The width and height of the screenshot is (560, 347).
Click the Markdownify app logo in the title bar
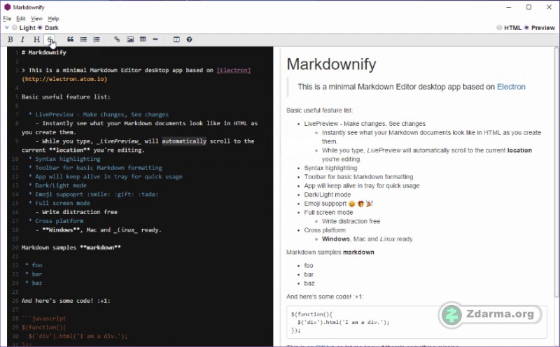[x=7, y=7]
